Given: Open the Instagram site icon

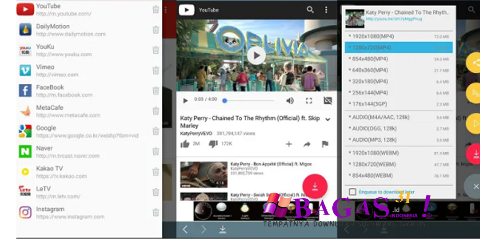Looking at the screenshot, I should (25, 213).
